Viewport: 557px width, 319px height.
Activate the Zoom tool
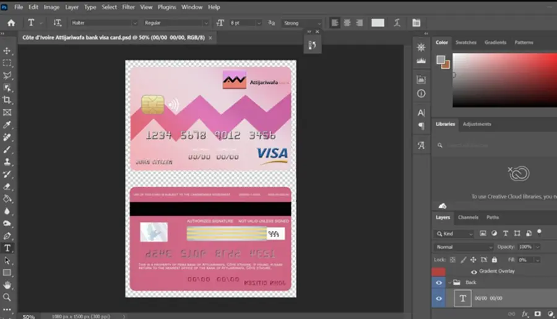point(7,297)
